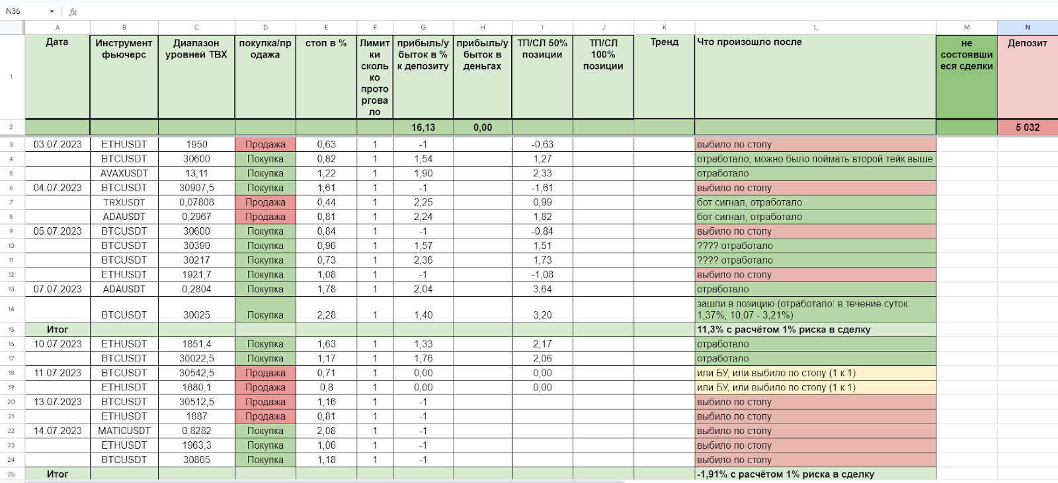This screenshot has width=1058, height=483.
Task: Click TP/SL value 2,33
Action: coord(542,173)
